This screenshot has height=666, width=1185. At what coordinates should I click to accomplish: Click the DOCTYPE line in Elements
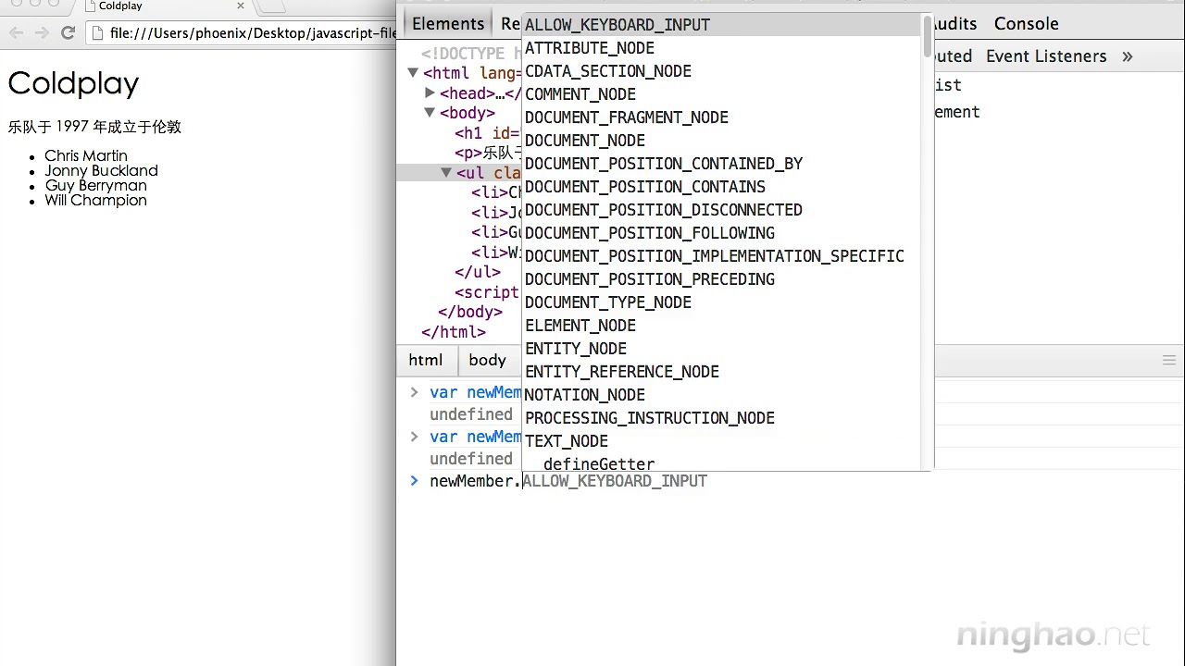[x=471, y=54]
